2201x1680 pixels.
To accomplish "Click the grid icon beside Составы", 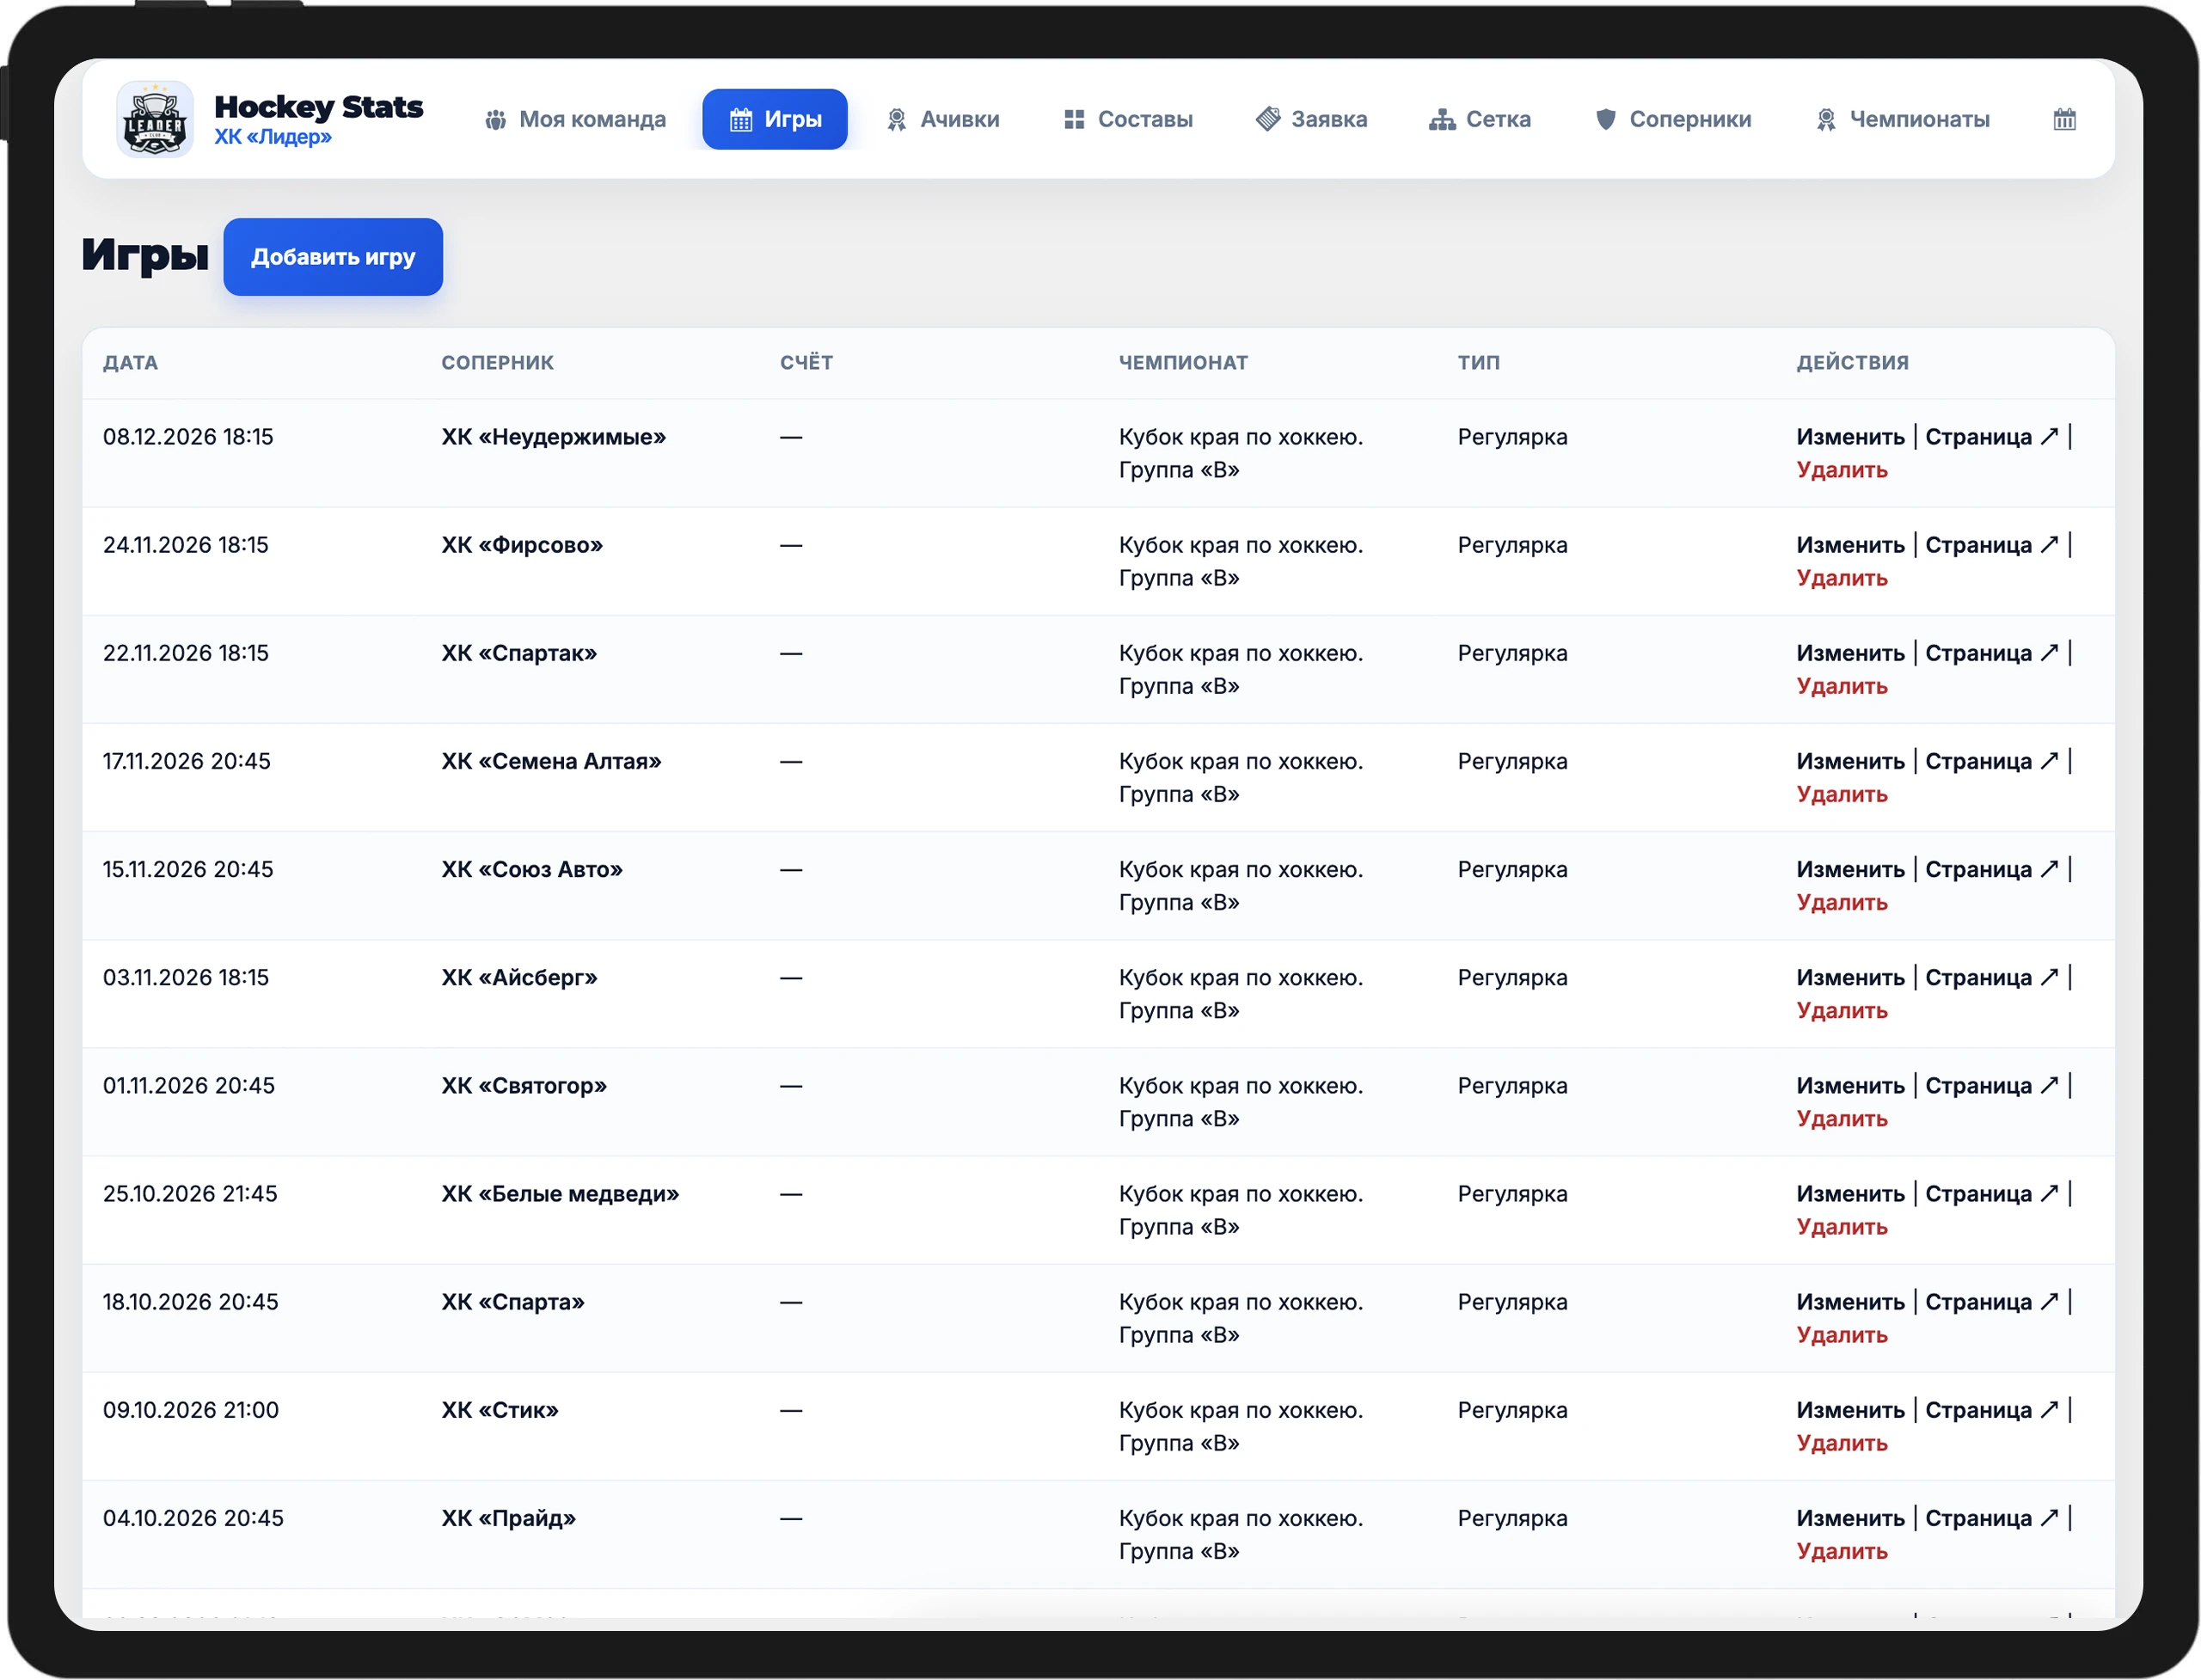I will point(1074,120).
